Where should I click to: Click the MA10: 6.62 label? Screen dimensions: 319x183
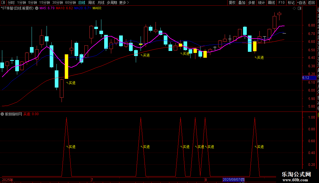click(x=64, y=8)
